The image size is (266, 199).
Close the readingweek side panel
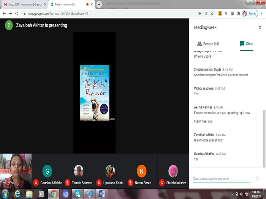click(x=260, y=27)
